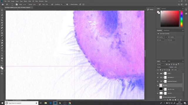
Task: Open the eraser Mode dropdown
Action: pos(25,4)
